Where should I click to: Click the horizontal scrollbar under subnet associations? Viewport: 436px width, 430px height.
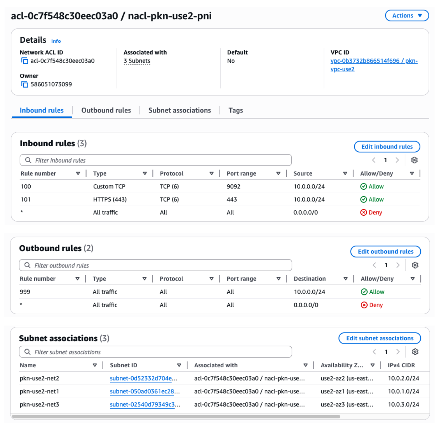coord(176,416)
